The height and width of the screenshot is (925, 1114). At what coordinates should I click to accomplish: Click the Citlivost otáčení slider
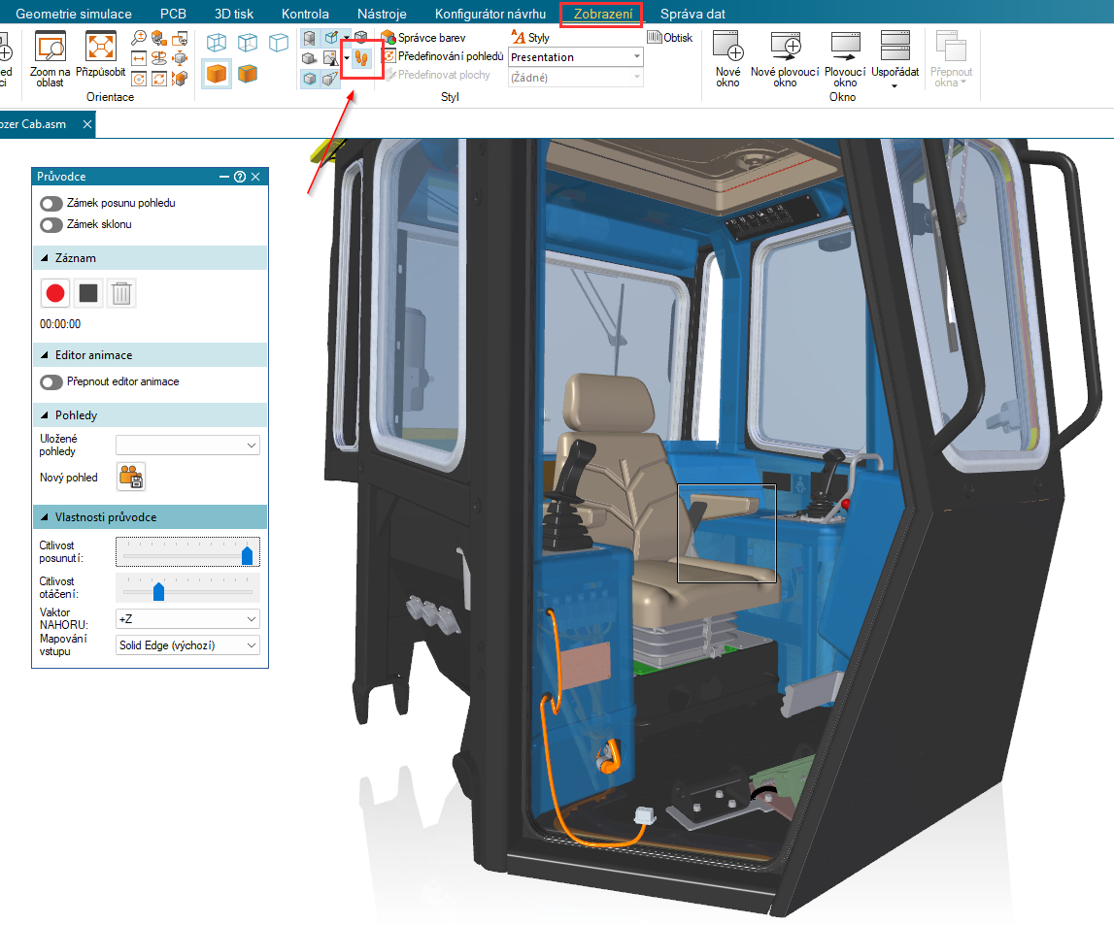(x=187, y=591)
